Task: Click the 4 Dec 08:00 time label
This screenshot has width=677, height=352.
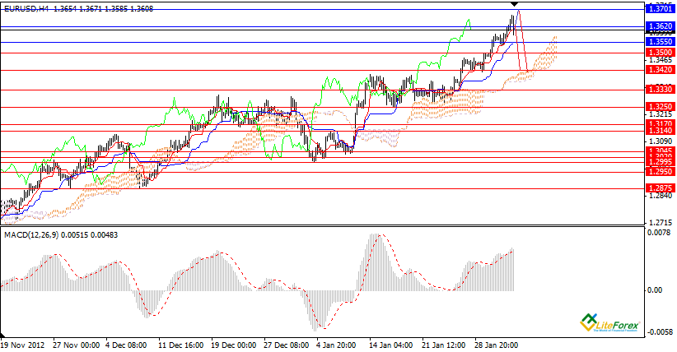Action: point(127,345)
